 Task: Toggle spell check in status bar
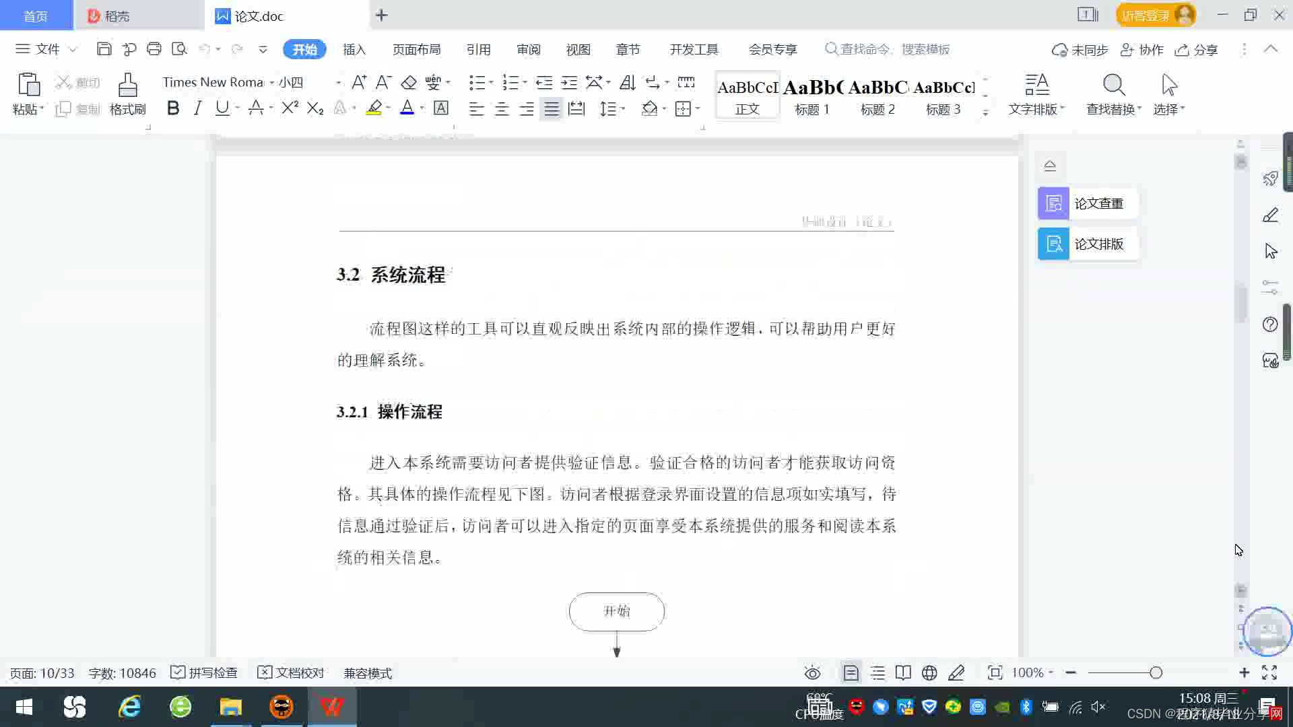tap(204, 673)
